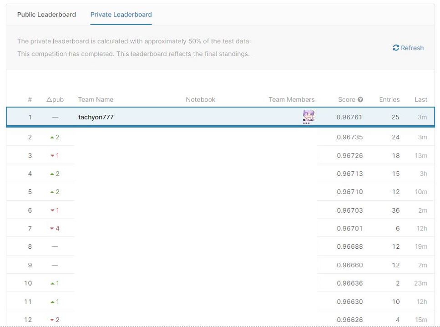This screenshot has height=327, width=440.
Task: Click the Last column header
Action: [421, 99]
